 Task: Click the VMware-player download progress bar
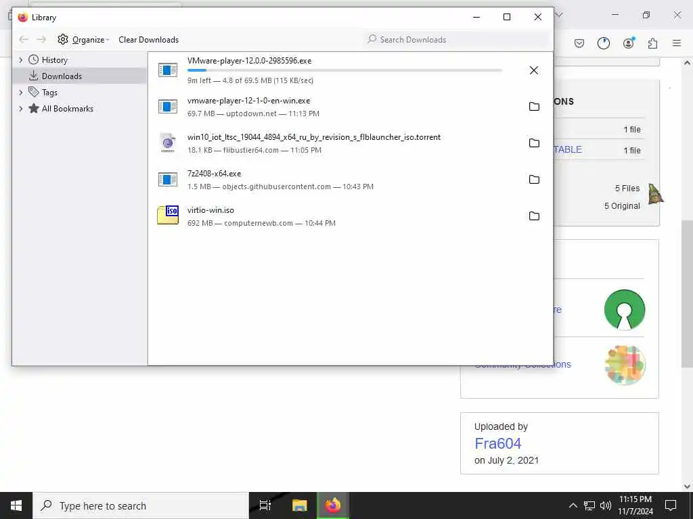pyautogui.click(x=344, y=70)
